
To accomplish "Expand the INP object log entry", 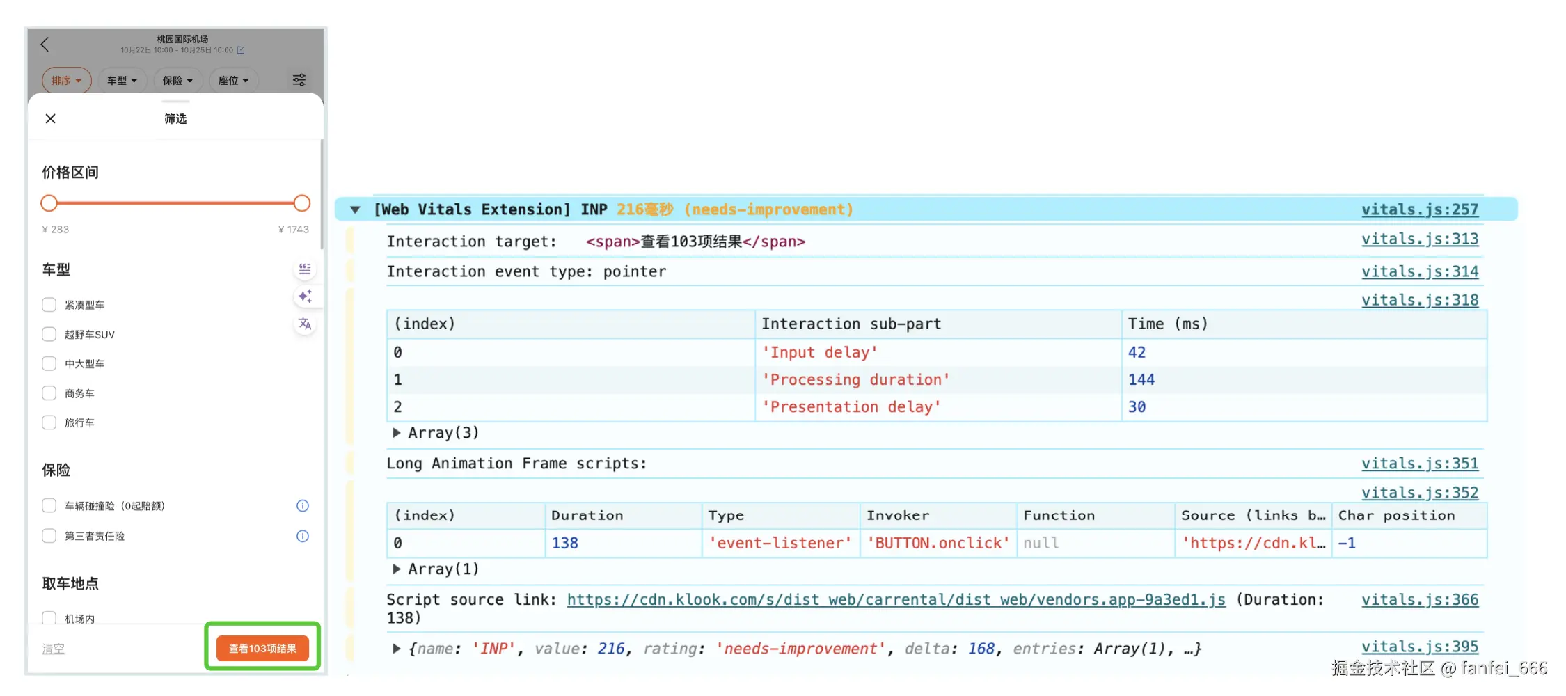I will coord(397,649).
